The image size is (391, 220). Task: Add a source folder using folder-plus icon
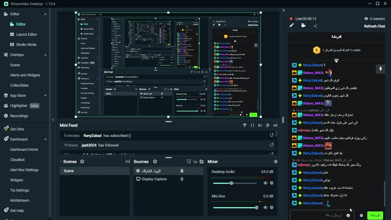click(202, 162)
